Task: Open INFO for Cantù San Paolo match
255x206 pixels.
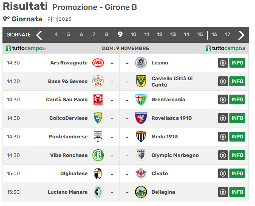Action: [x=237, y=99]
